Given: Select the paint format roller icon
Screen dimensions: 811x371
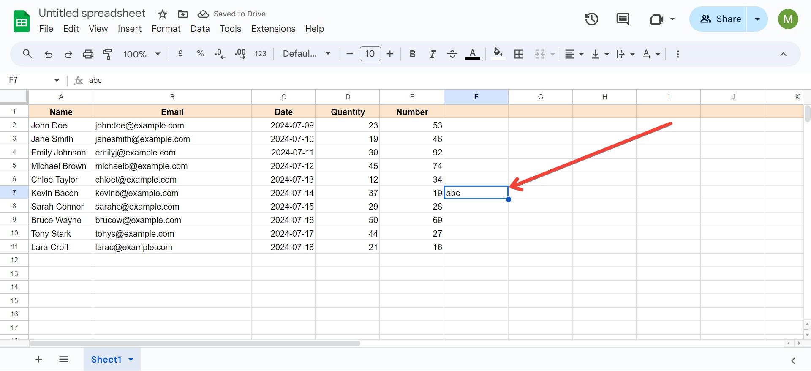Looking at the screenshot, I should click(108, 54).
